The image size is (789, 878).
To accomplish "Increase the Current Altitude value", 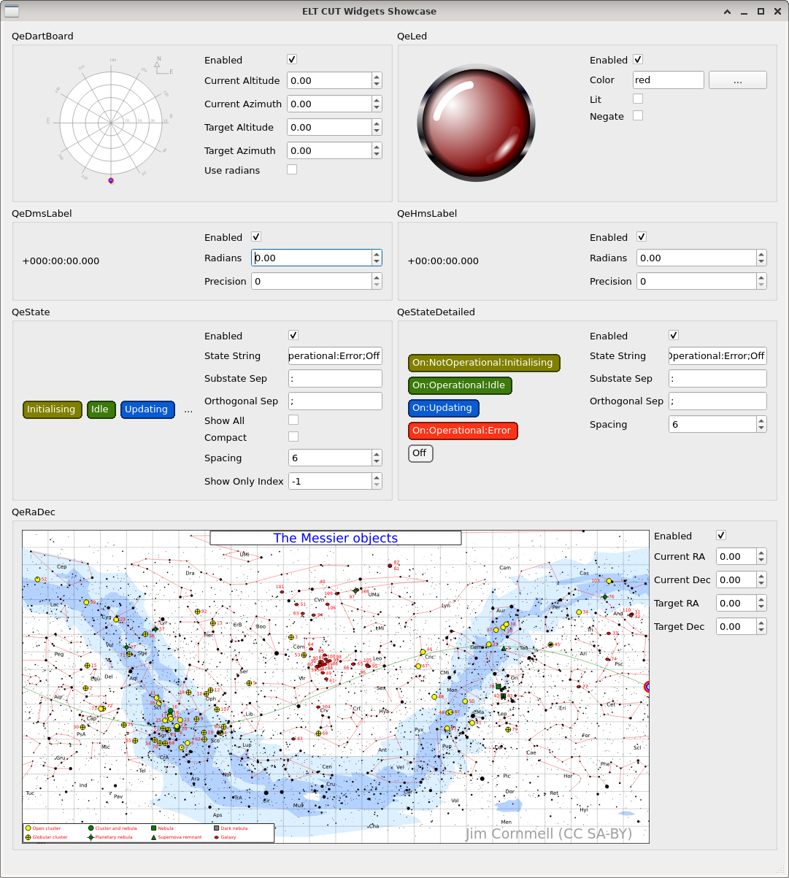I will coord(377,76).
